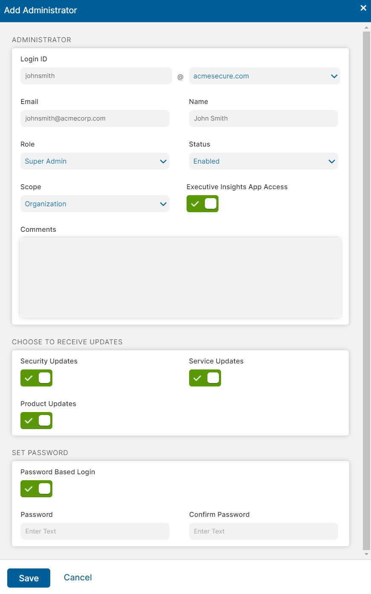Screen dimensions: 371x594
Task: Turn off Password Based Login
Action: tap(36, 489)
